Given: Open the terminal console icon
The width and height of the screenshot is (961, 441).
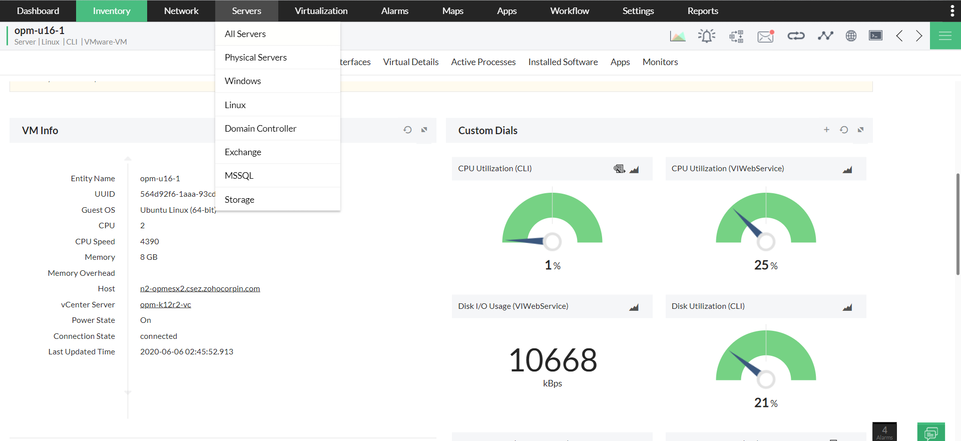Looking at the screenshot, I should pyautogui.click(x=875, y=36).
